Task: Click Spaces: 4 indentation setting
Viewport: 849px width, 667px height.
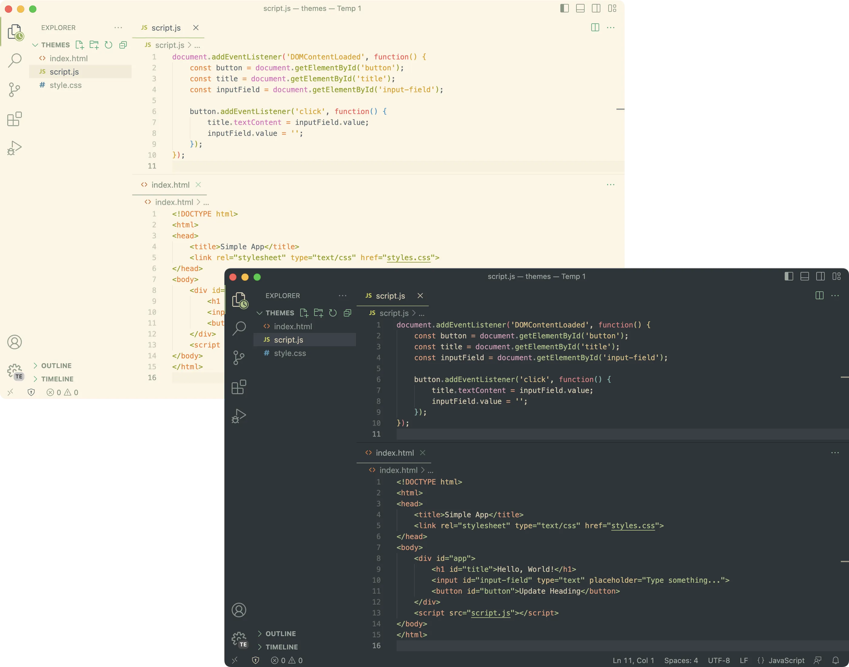Action: click(681, 660)
